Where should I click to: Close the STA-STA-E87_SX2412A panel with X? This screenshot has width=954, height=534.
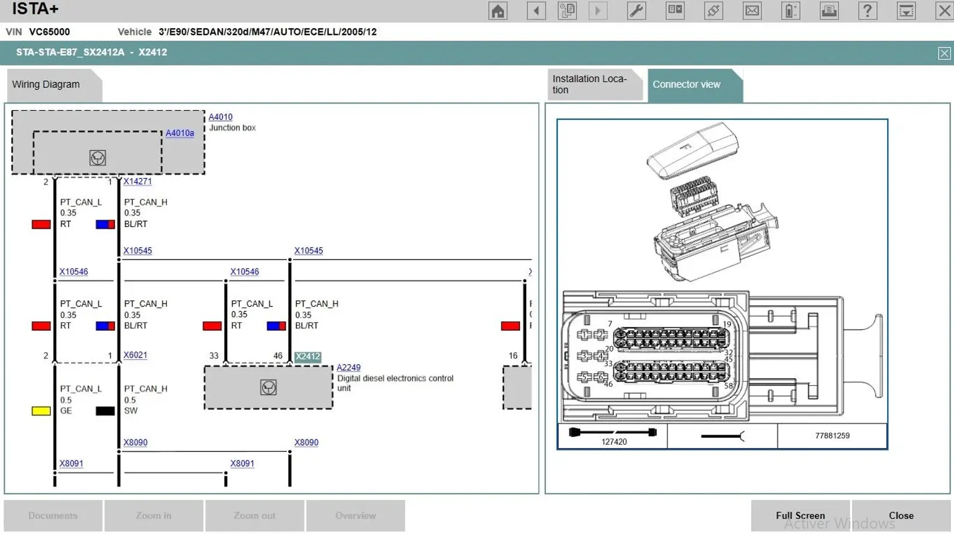(944, 54)
